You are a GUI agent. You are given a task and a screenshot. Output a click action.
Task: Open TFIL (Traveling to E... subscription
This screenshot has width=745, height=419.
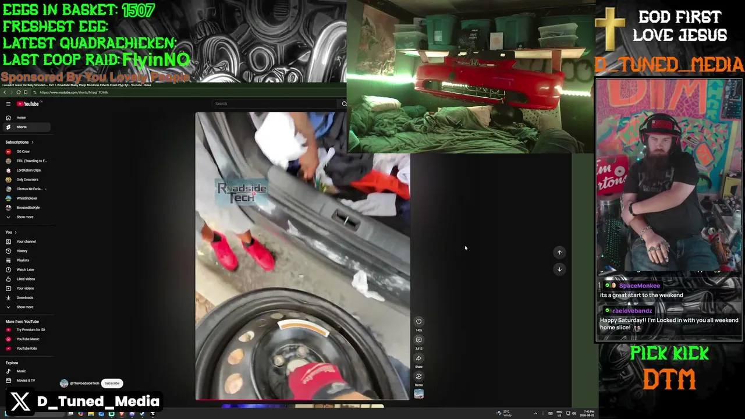click(x=27, y=161)
